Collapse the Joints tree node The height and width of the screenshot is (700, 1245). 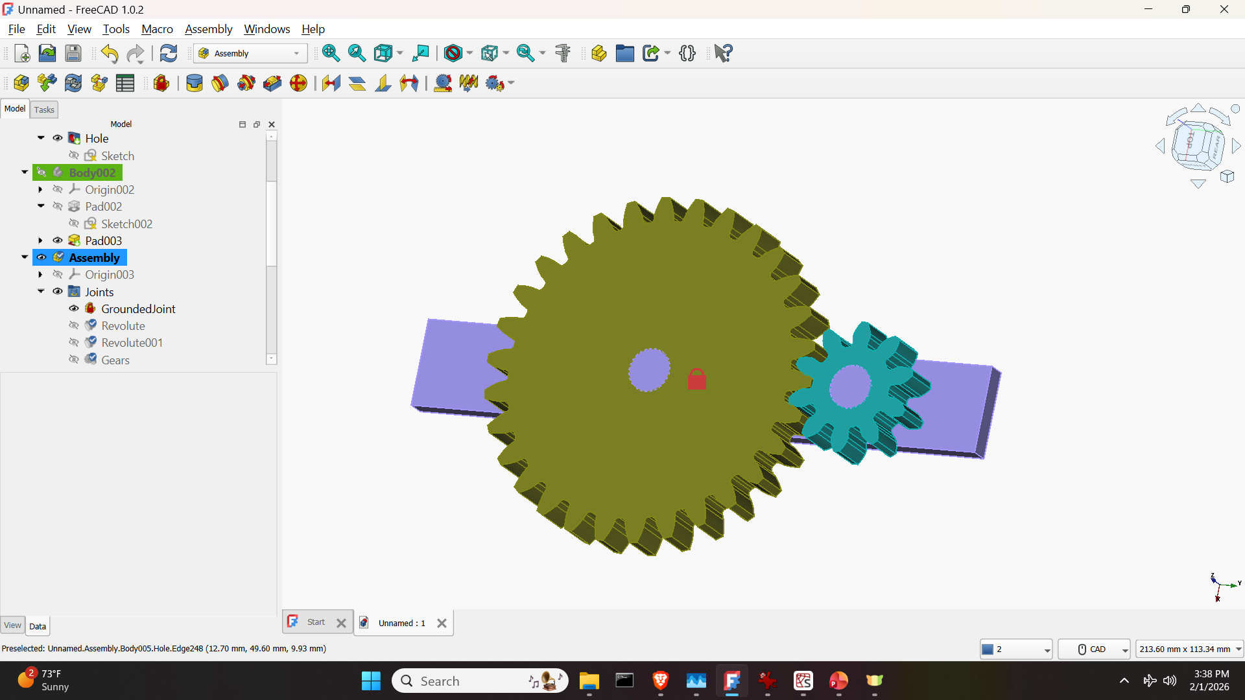click(40, 292)
